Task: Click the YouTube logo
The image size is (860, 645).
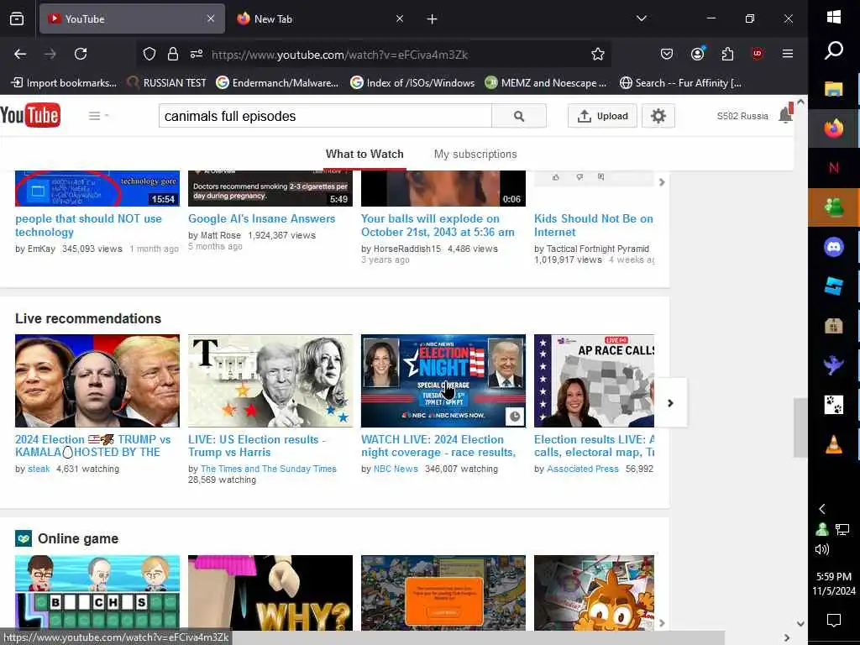Action: 30,115
